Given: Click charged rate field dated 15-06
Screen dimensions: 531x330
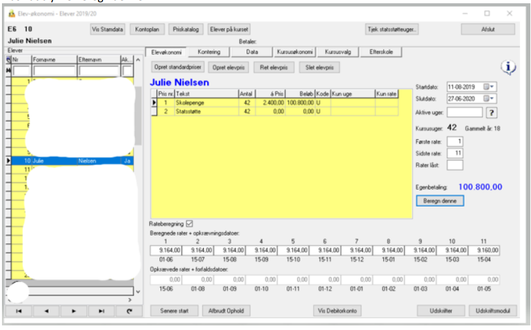Looking at the screenshot, I should tap(166, 279).
